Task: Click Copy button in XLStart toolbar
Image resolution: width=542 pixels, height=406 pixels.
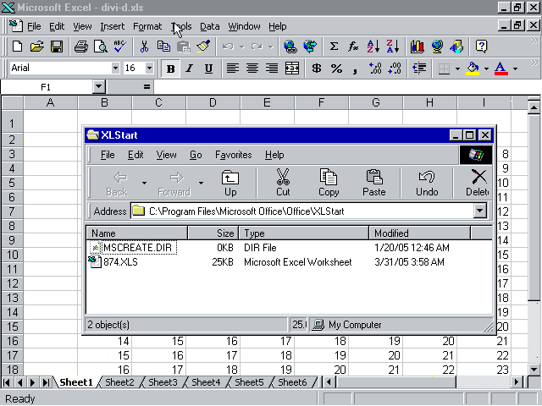Action: pyautogui.click(x=329, y=183)
